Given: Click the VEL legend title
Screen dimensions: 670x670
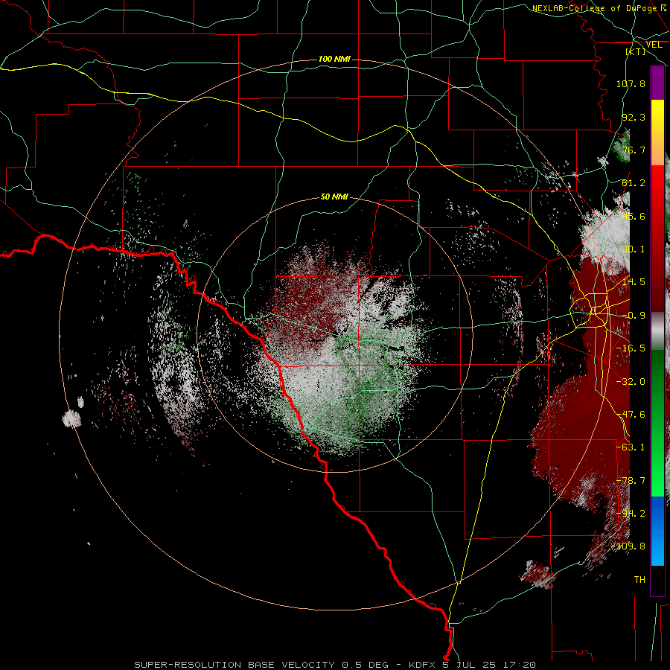Looking at the screenshot, I should 654,45.
